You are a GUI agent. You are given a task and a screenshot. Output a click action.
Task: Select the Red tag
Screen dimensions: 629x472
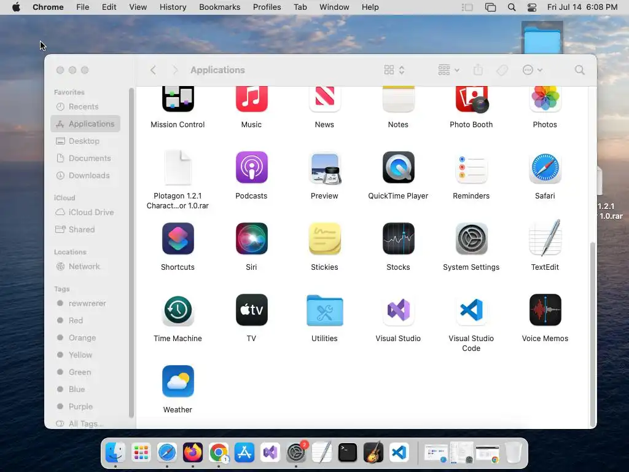[x=85, y=321]
